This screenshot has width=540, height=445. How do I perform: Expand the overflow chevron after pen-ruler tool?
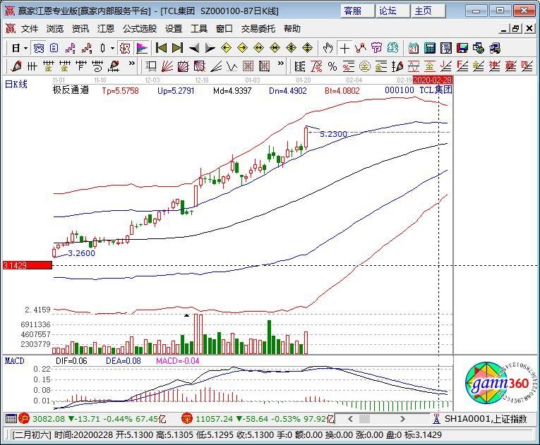[131, 63]
